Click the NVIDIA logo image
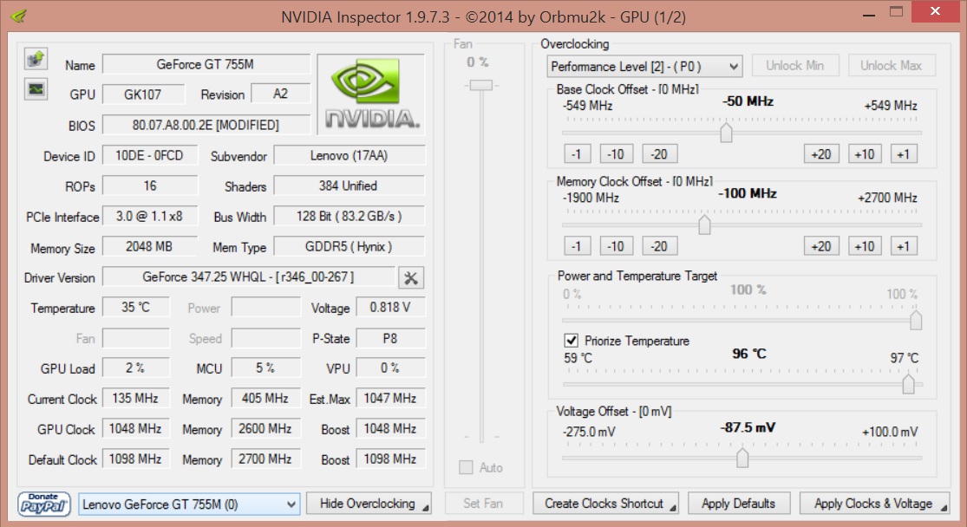The image size is (967, 527). [x=371, y=94]
